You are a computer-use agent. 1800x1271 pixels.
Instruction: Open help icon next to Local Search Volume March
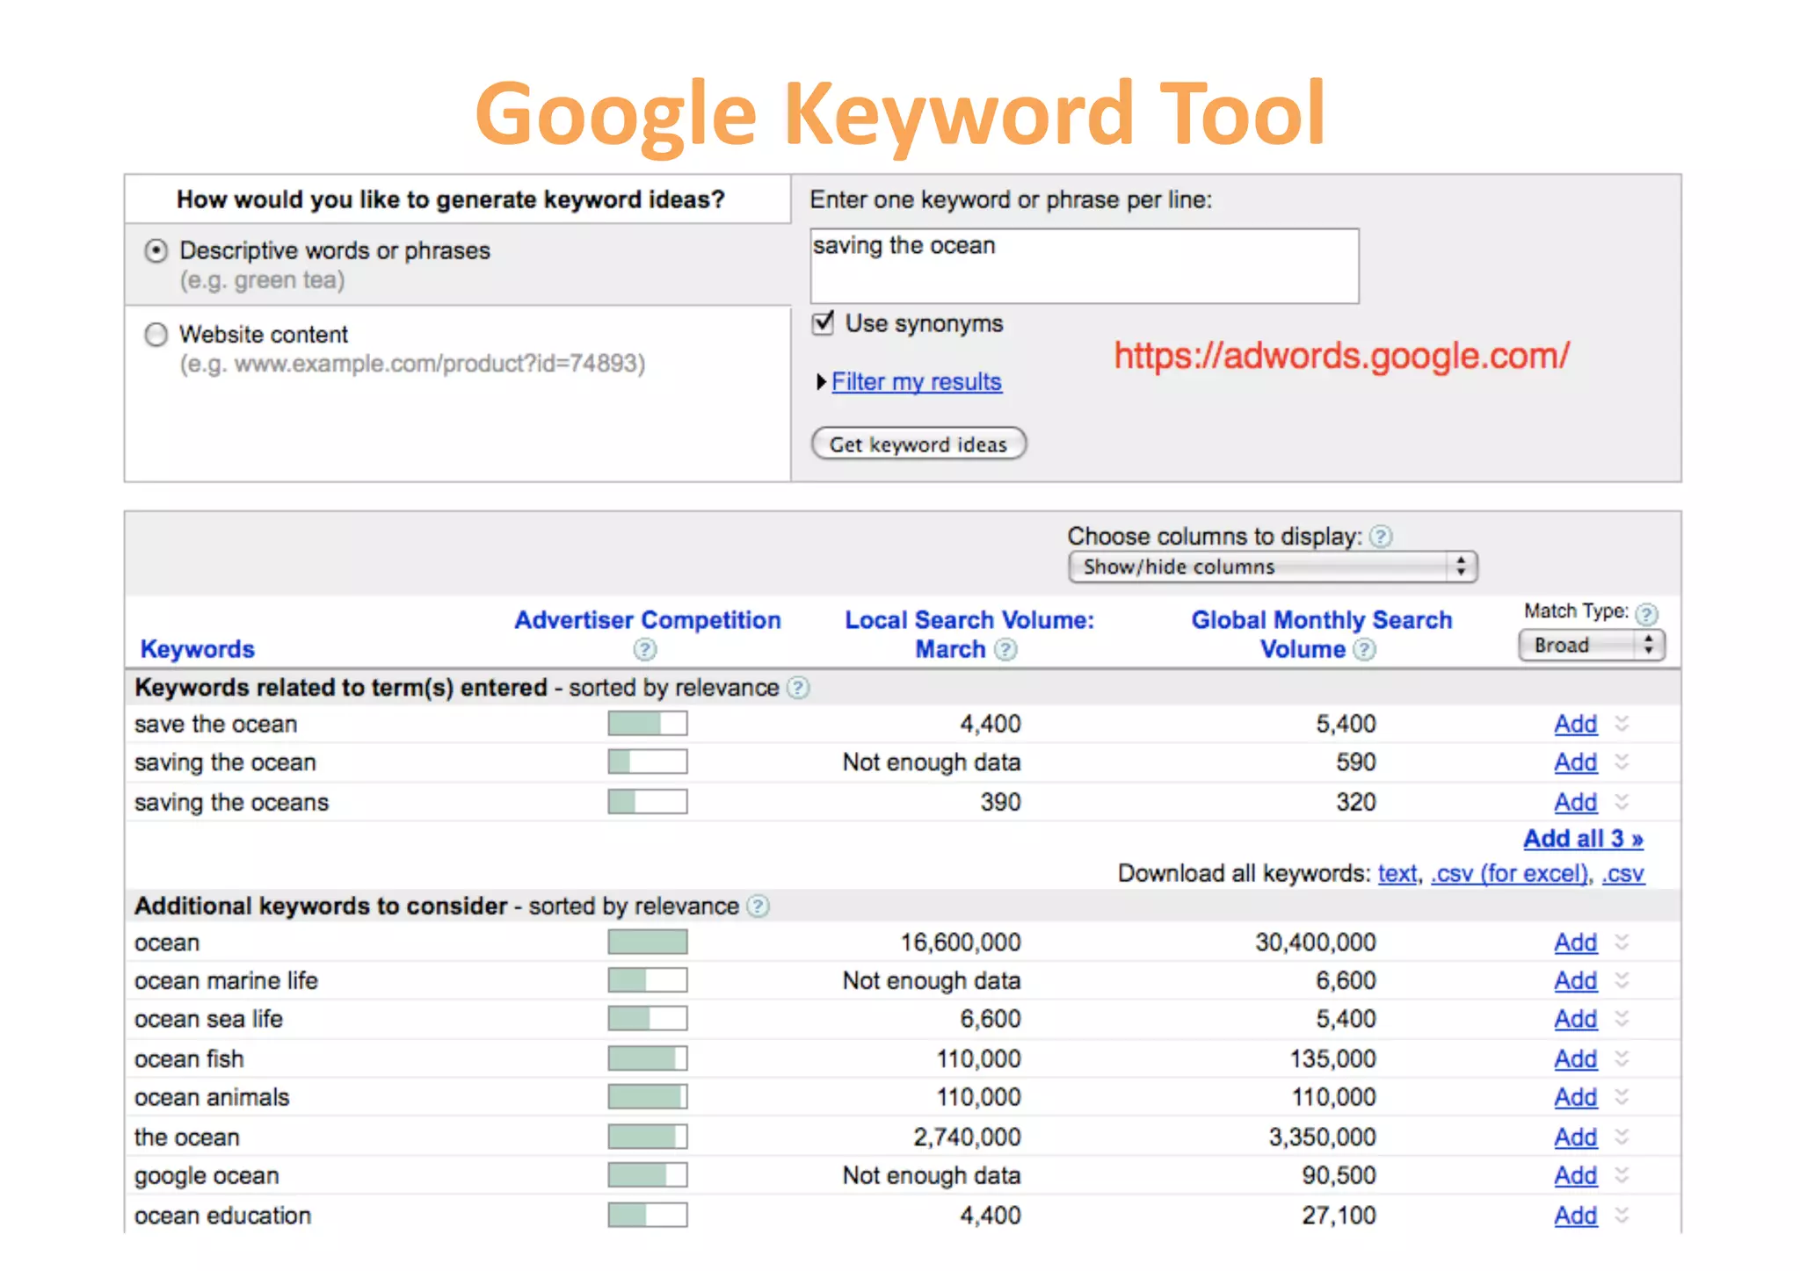(1005, 649)
